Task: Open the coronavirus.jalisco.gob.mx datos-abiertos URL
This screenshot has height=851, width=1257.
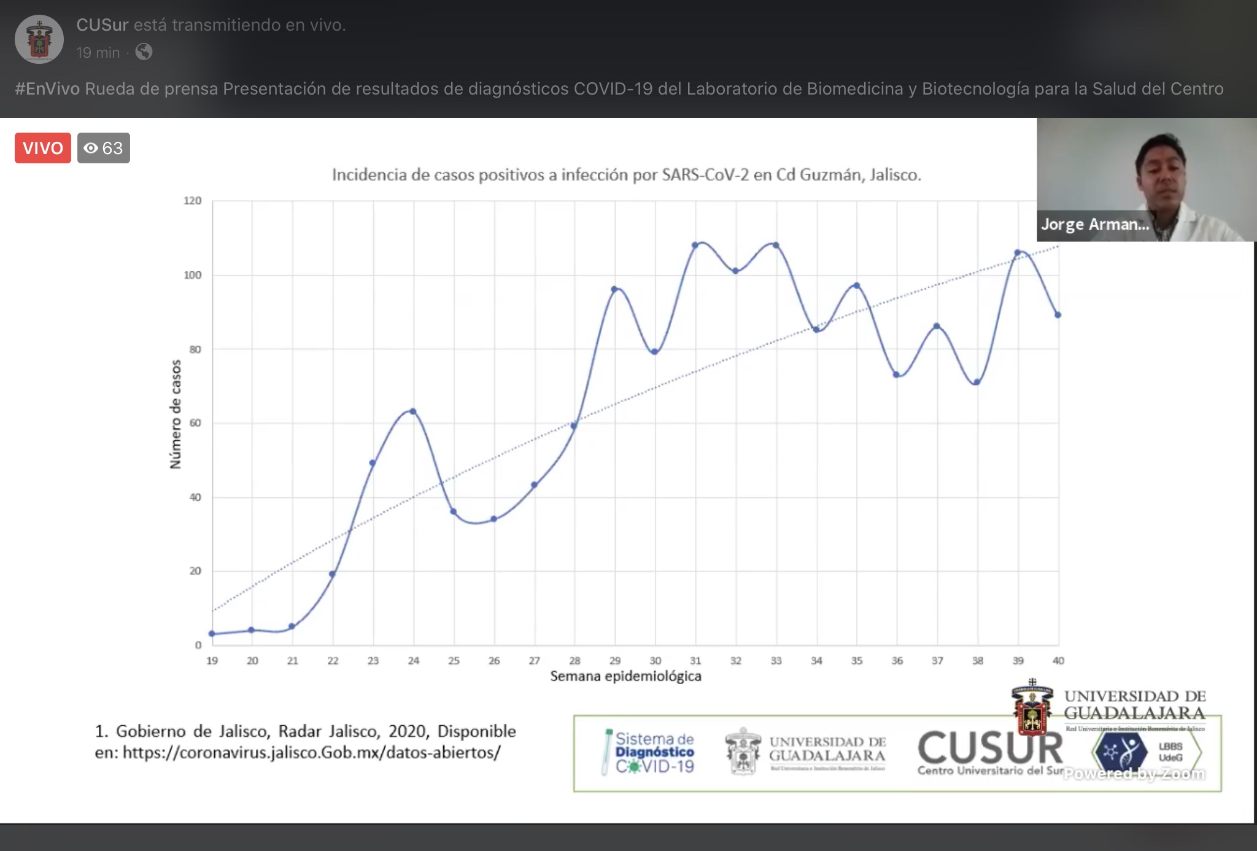Action: click(311, 752)
